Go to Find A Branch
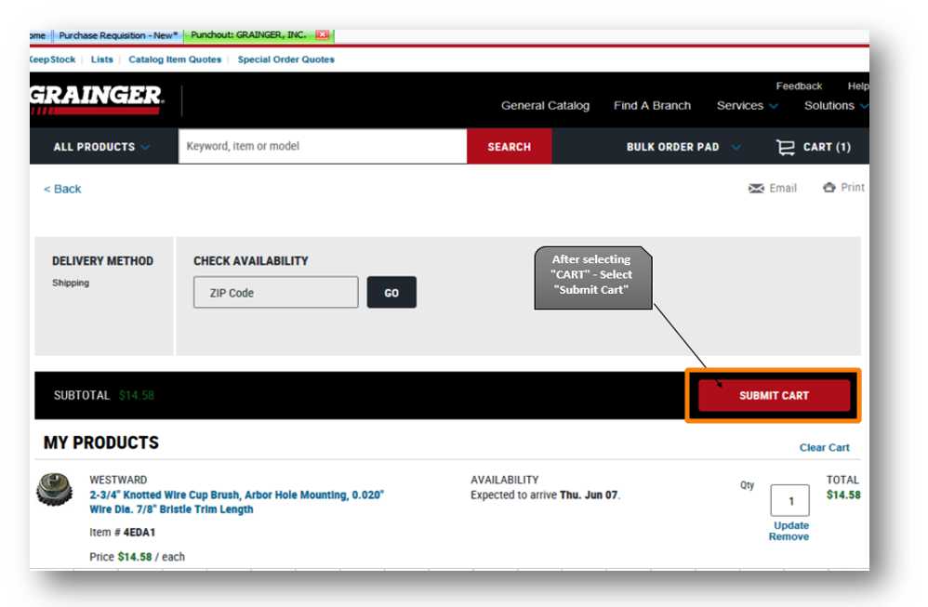Viewport: 928px width, 607px height. coord(652,105)
